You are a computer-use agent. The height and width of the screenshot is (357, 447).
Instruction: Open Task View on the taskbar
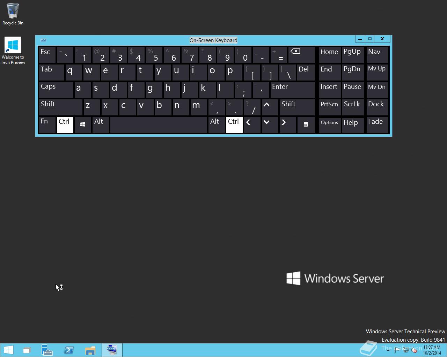(x=27, y=350)
